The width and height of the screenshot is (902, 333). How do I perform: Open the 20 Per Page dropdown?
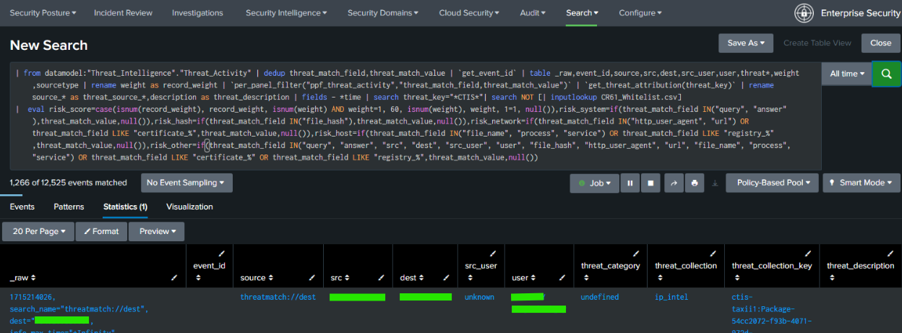(x=38, y=232)
